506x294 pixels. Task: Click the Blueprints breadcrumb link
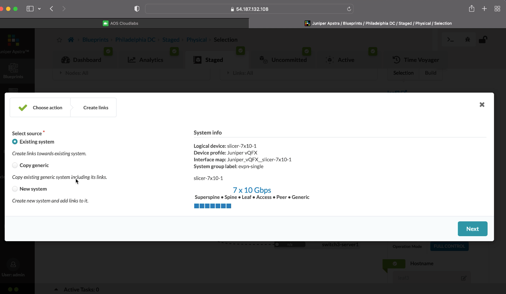tap(95, 39)
